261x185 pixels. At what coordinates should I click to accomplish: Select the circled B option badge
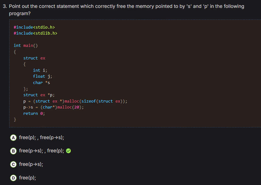13,151
